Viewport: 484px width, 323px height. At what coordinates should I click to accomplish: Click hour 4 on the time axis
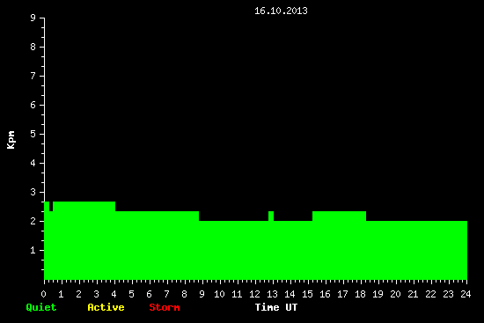(114, 294)
